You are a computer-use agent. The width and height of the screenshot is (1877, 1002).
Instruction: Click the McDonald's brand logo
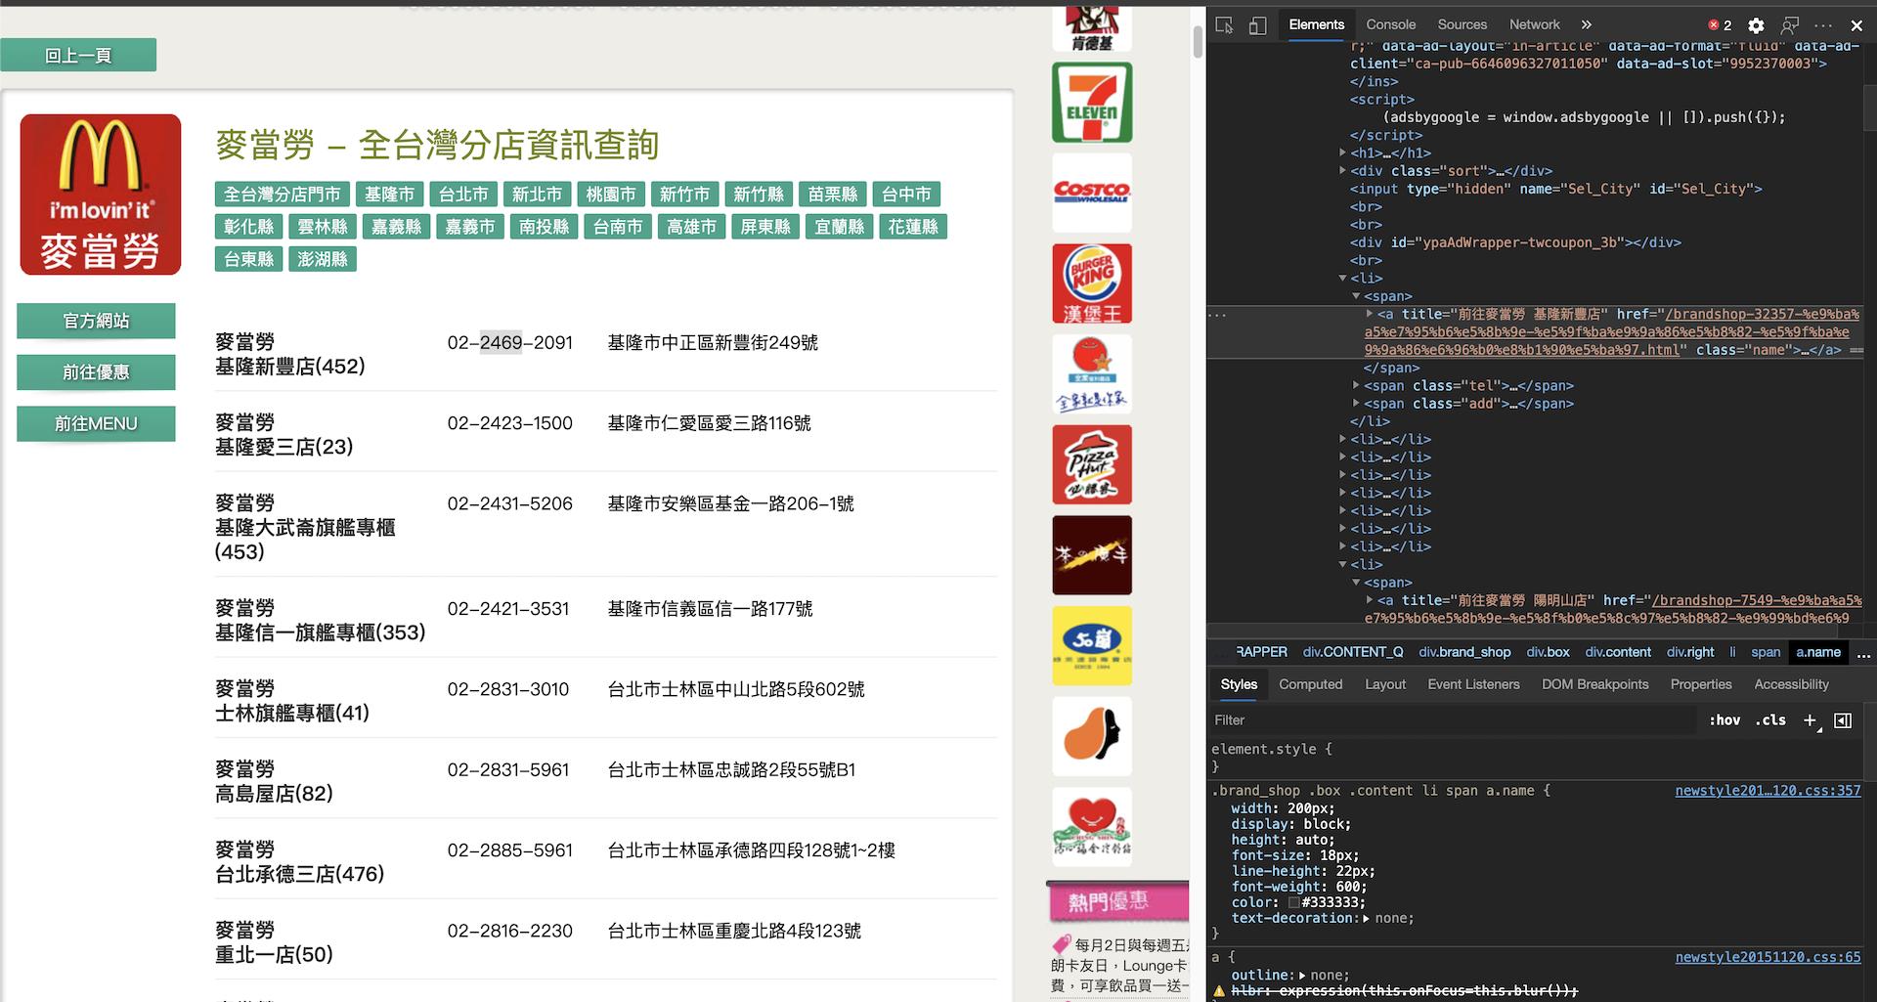click(x=101, y=195)
